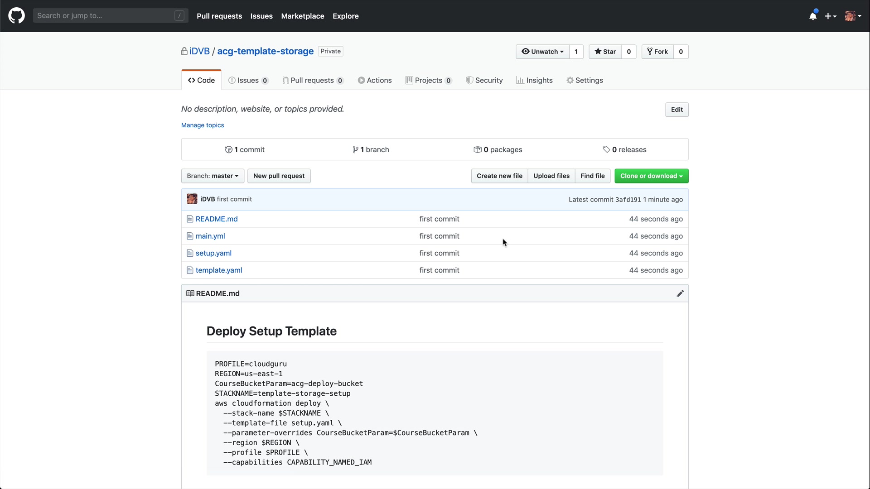Edit README.md with the pencil icon
Viewport: 870px width, 489px height.
click(x=680, y=294)
